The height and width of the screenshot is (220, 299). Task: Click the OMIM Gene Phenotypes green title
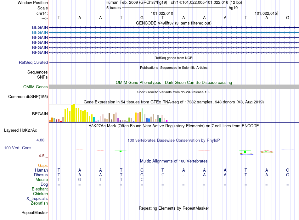(174, 82)
